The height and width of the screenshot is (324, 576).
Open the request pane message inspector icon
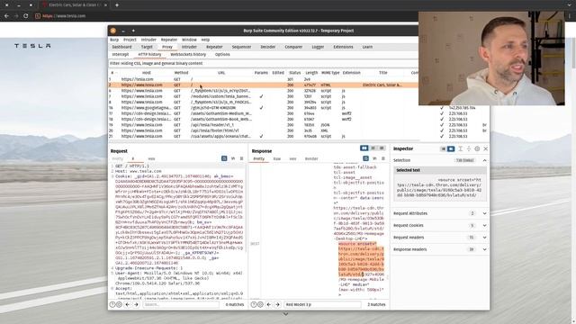coord(224,158)
